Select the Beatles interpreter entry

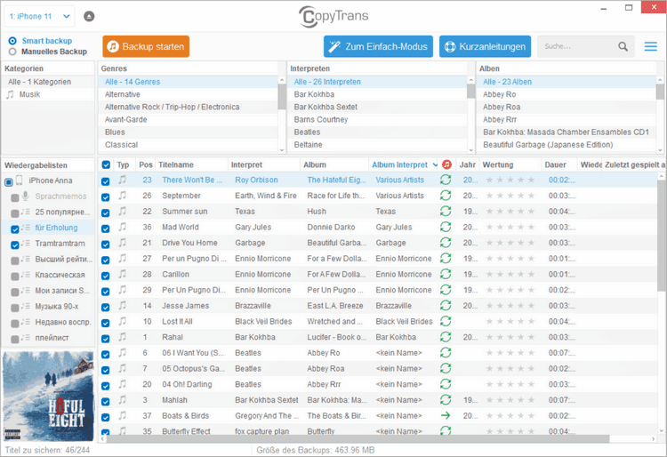(x=377, y=132)
